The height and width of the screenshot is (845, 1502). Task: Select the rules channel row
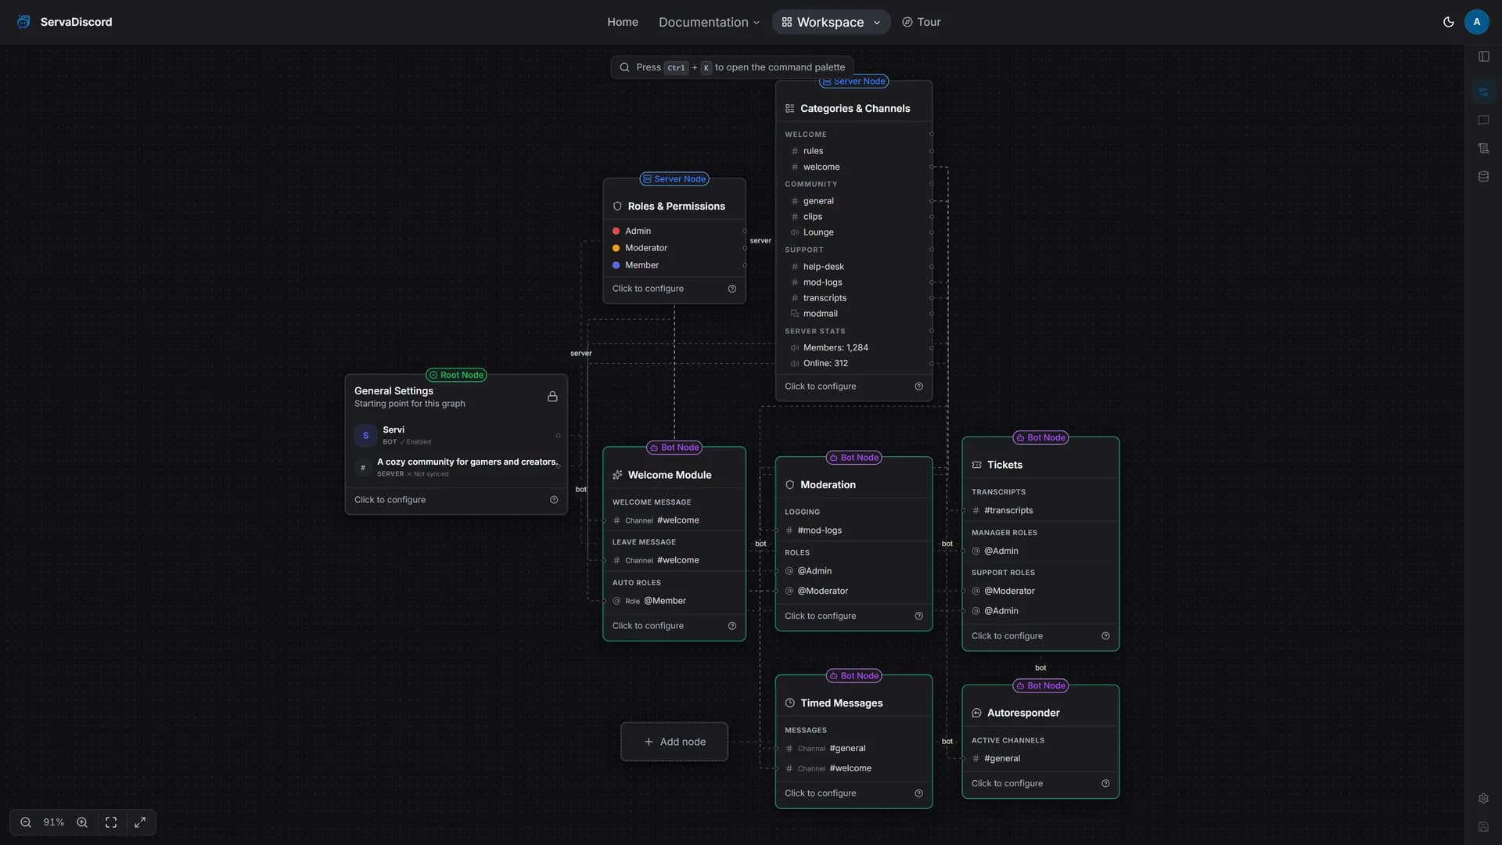[x=853, y=151]
